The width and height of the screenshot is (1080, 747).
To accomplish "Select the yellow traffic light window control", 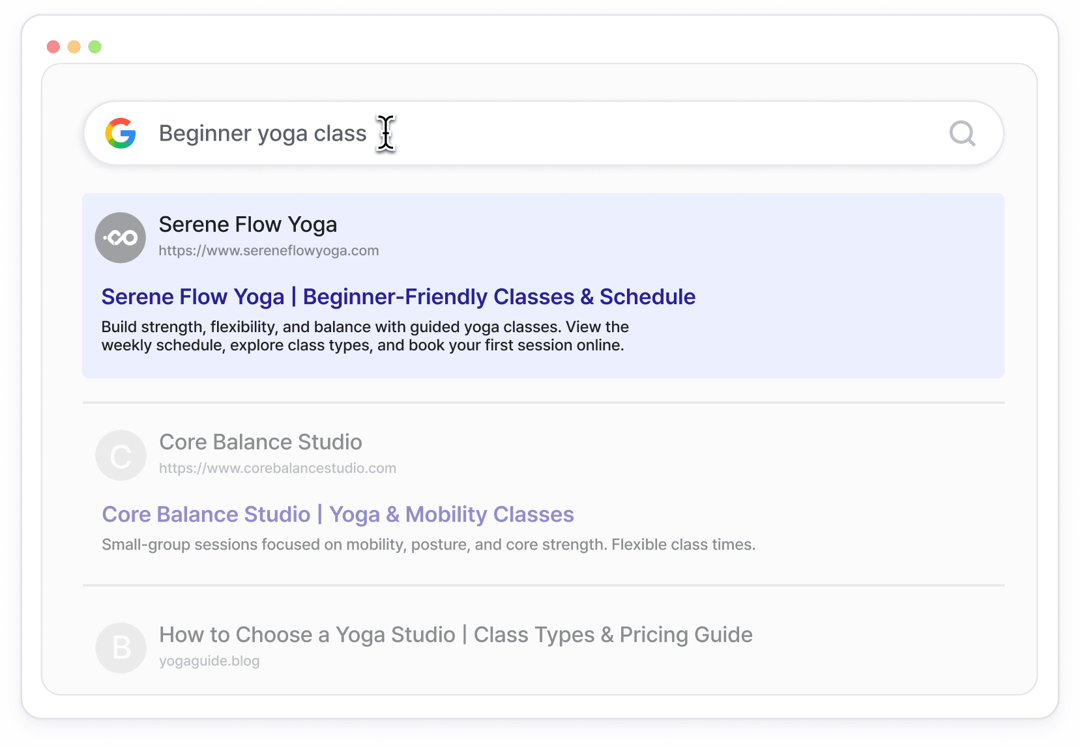I will click(x=74, y=46).
